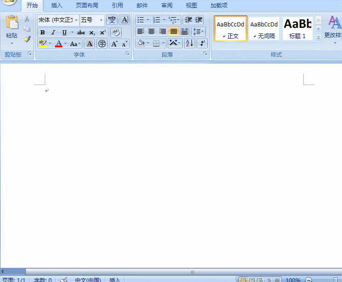This screenshot has height=282, width=342.
Task: Apply yellow text highlight color
Action: 43,44
